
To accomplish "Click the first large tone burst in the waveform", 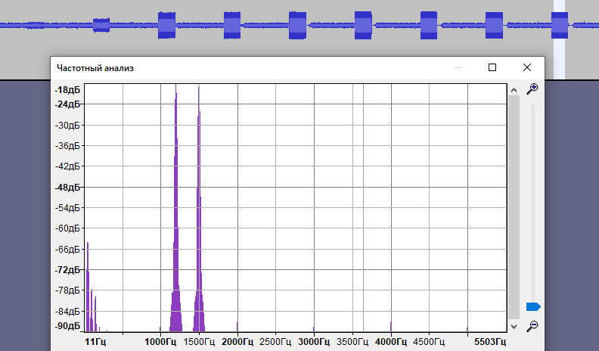I will point(166,25).
